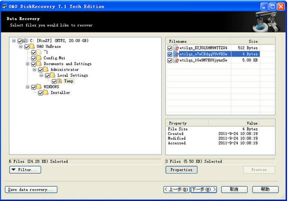Toggle the Administrator folder checkbox
Image resolution: width=288 pixels, height=201 pixels.
(x=41, y=70)
